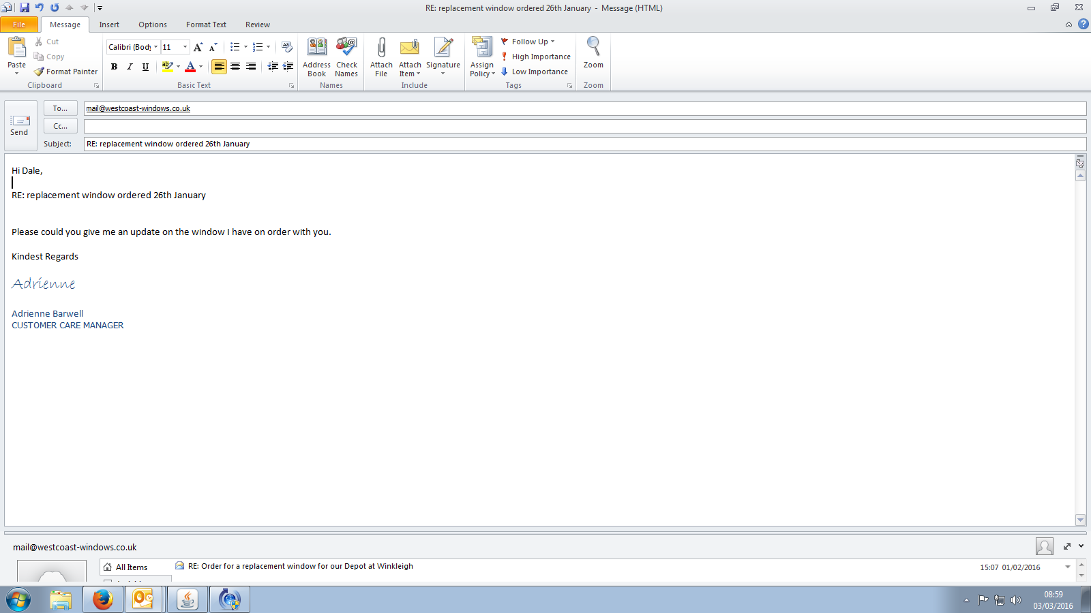Viewport: 1091px width, 613px height.
Task: Click Attach File paperclip
Action: click(x=381, y=57)
